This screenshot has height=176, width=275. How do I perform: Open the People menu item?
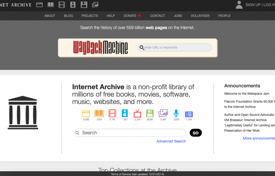(224, 16)
